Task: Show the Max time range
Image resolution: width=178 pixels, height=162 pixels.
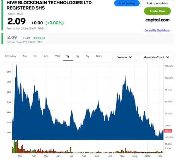Action: tap(99, 56)
